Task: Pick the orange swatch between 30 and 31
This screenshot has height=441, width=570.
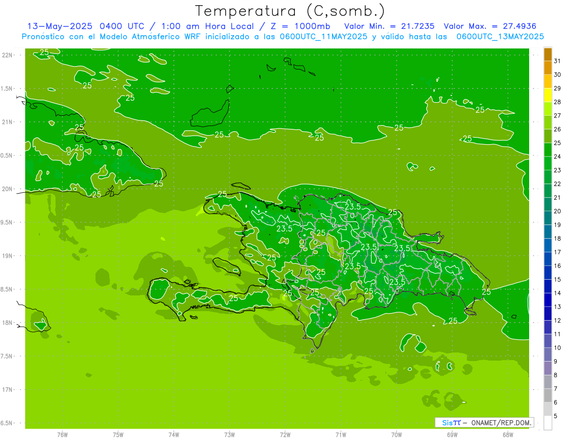Action: pyautogui.click(x=548, y=68)
